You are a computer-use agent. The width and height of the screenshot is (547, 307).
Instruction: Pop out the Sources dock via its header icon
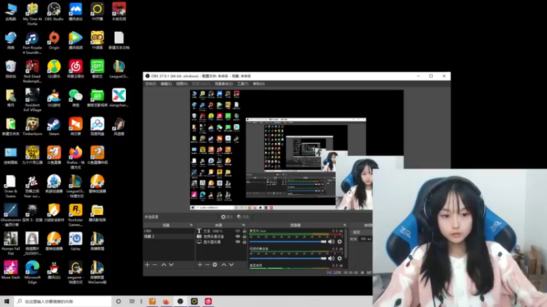click(243, 225)
